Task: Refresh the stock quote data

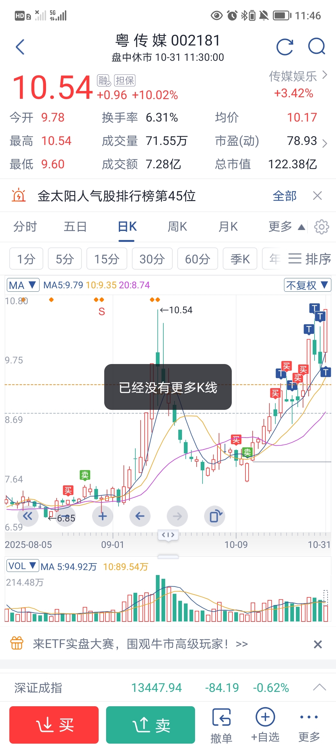Action: pyautogui.click(x=285, y=47)
